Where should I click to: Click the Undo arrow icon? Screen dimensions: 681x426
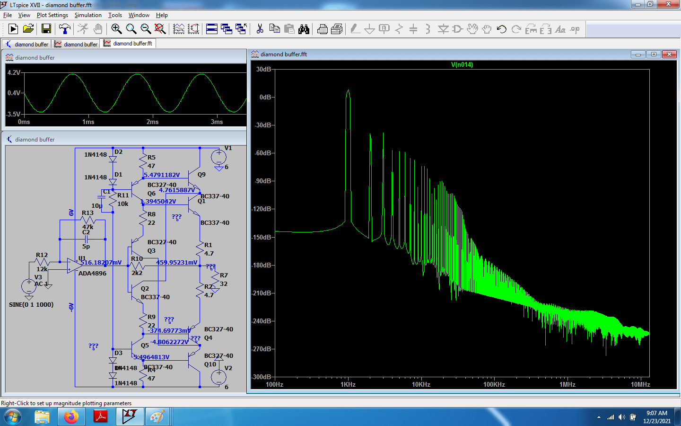pyautogui.click(x=502, y=29)
